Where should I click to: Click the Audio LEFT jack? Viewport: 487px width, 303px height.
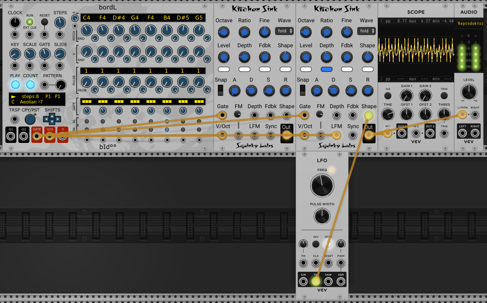(462, 134)
